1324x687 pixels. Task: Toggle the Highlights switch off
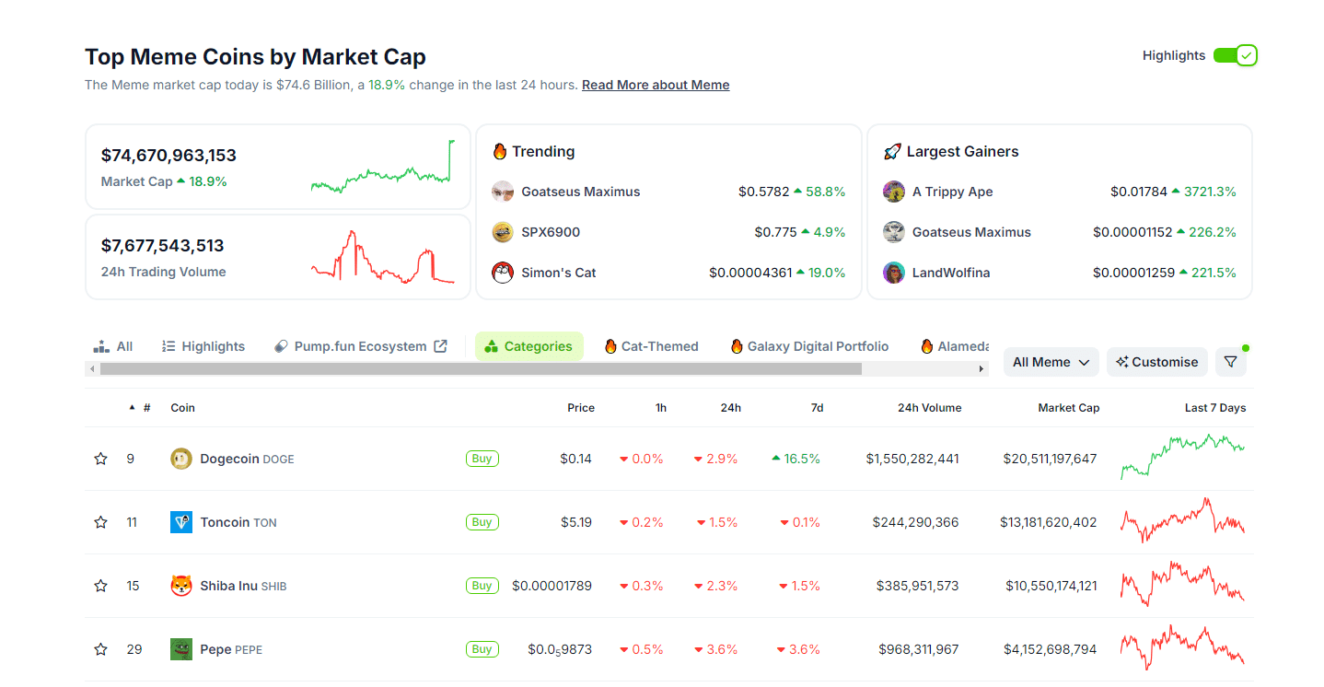[x=1235, y=55]
